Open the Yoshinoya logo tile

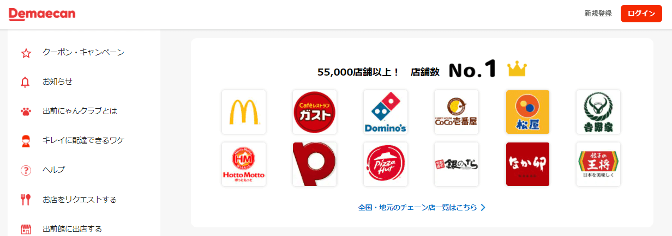598,112
